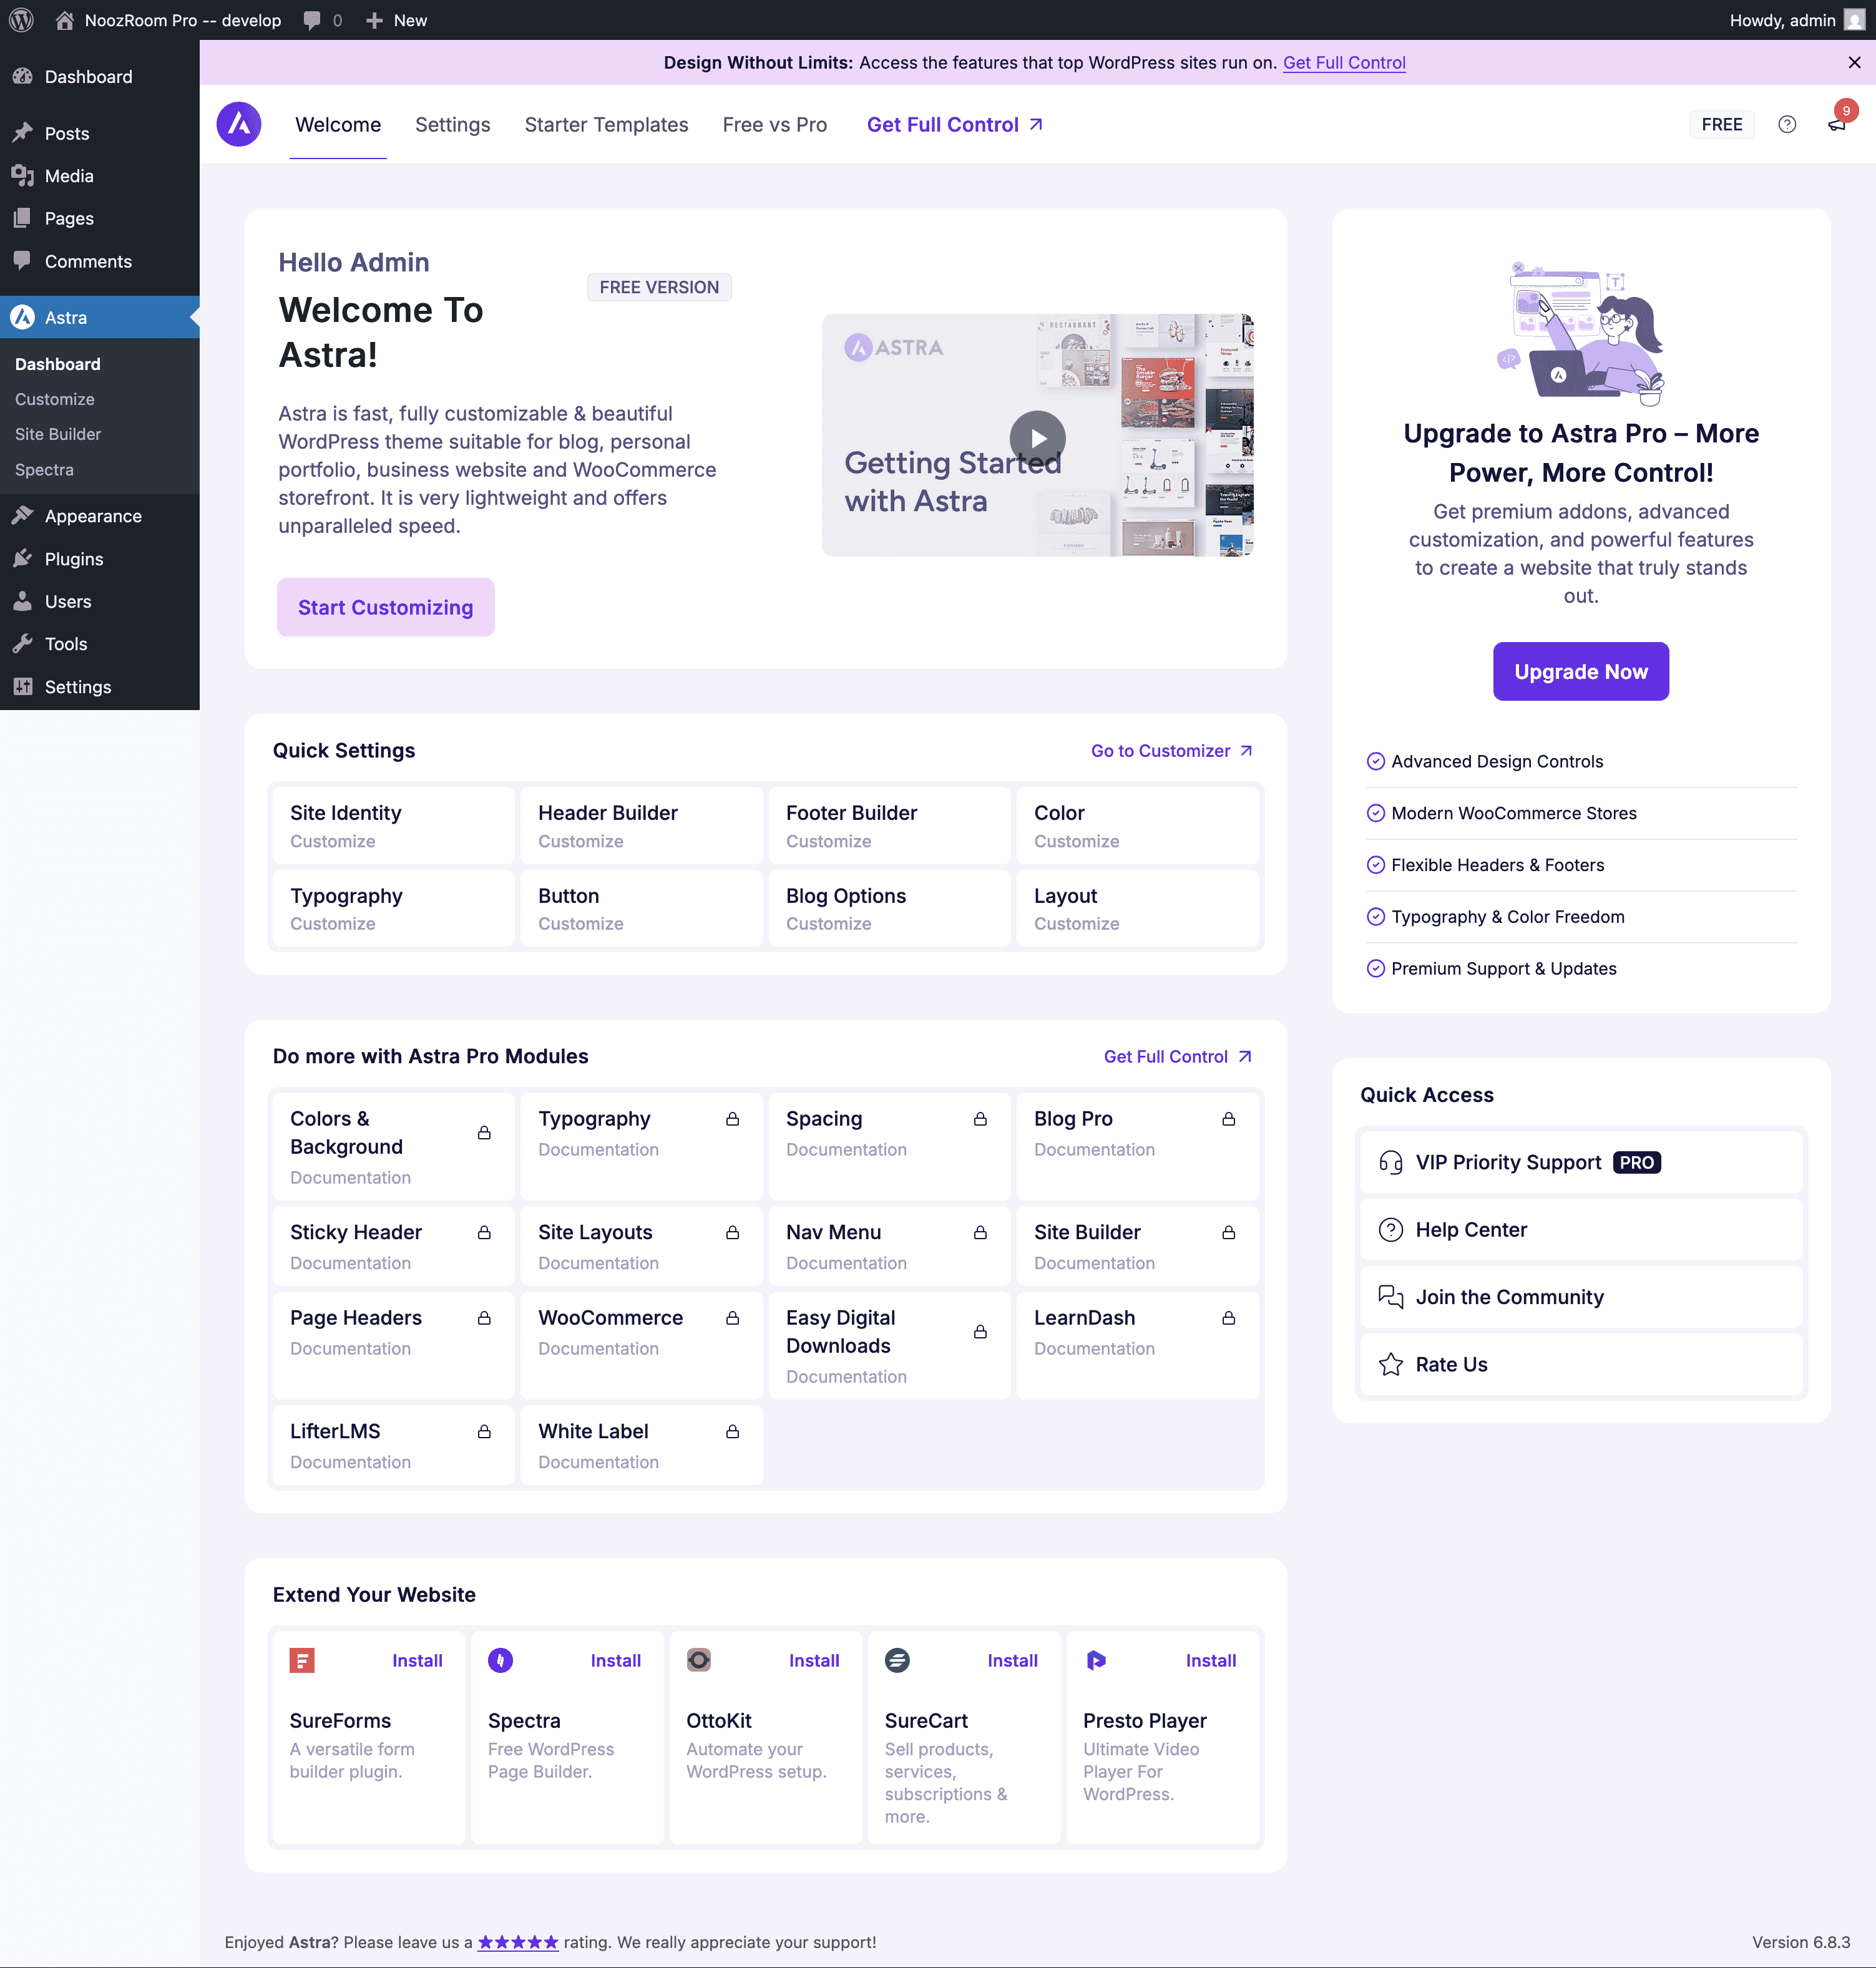This screenshot has width=1876, height=1968.
Task: Click the WordPress logo in the admin bar
Action: 21,20
